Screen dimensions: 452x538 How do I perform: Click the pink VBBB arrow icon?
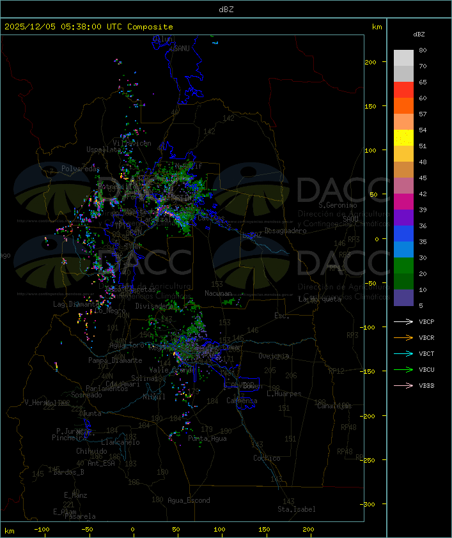[403, 385]
